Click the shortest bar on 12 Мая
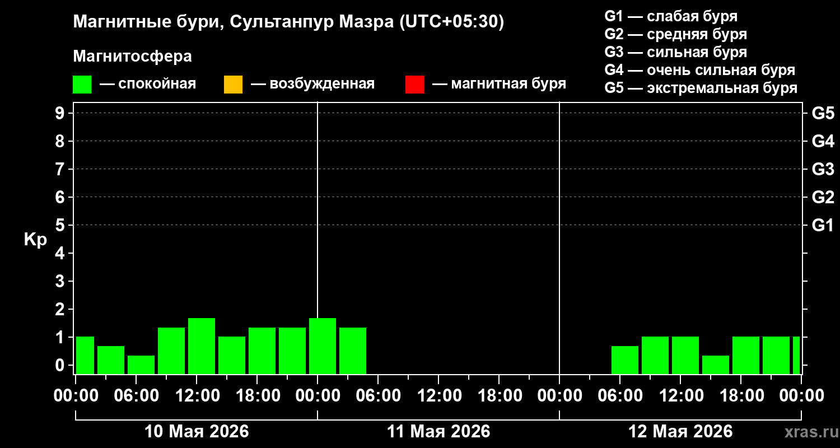 point(716,365)
